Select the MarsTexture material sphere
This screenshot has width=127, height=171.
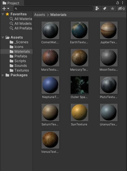tap(50, 58)
